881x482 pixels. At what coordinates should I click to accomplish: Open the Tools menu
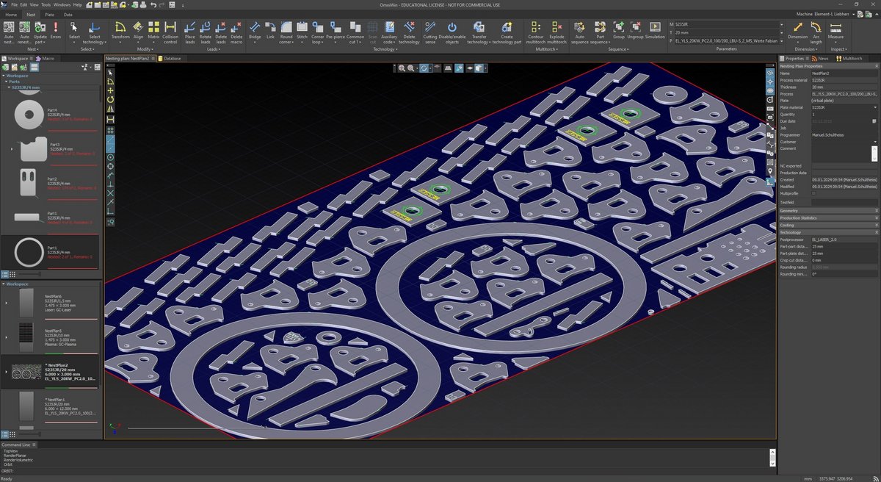tap(46, 4)
